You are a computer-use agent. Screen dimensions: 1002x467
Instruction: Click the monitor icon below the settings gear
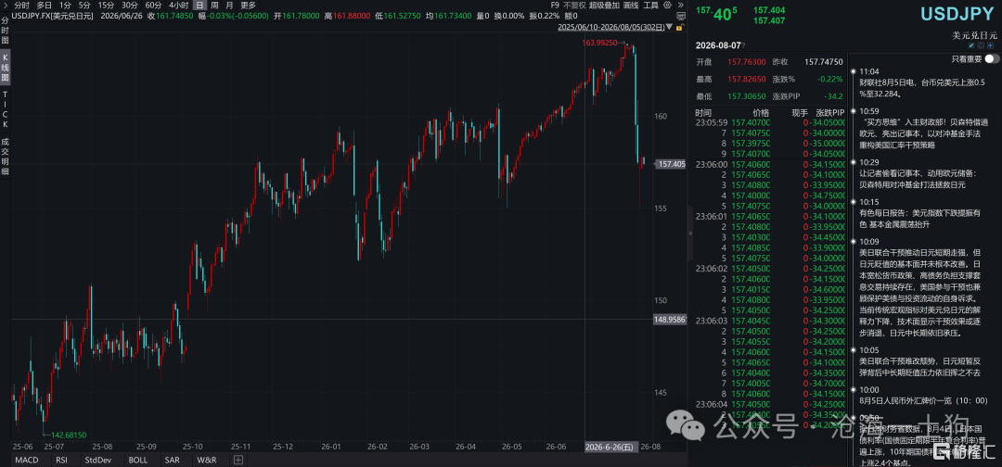coord(681,16)
